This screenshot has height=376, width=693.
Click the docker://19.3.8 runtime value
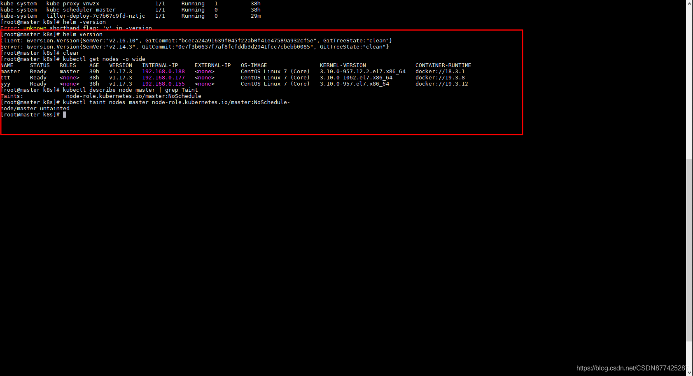click(440, 78)
